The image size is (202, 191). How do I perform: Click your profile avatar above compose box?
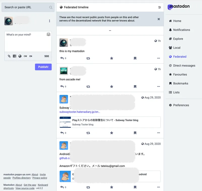pos(9,21)
